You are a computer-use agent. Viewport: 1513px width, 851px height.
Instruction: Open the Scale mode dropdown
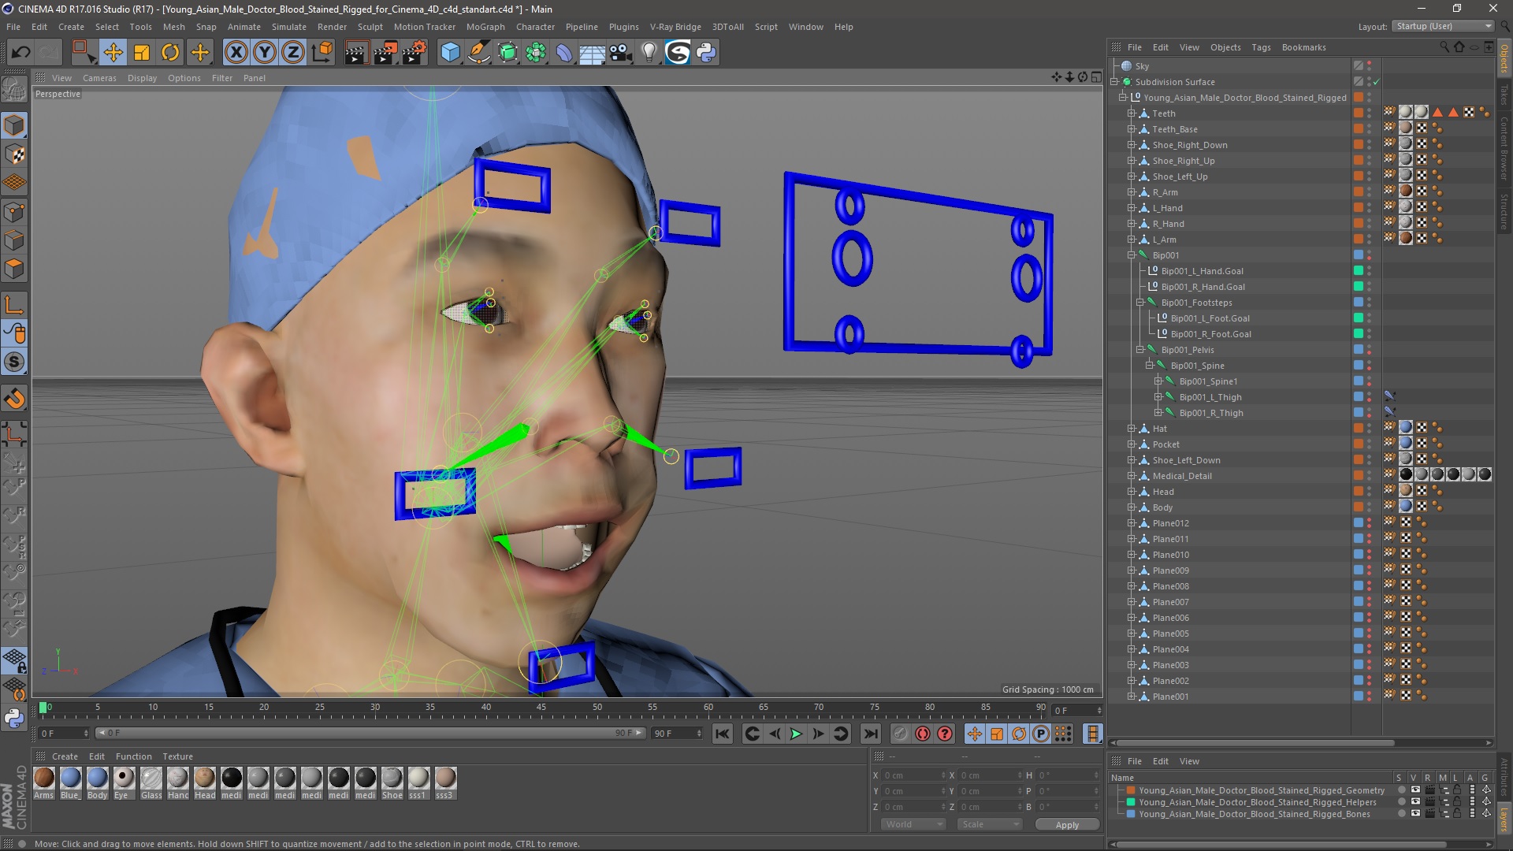point(990,824)
